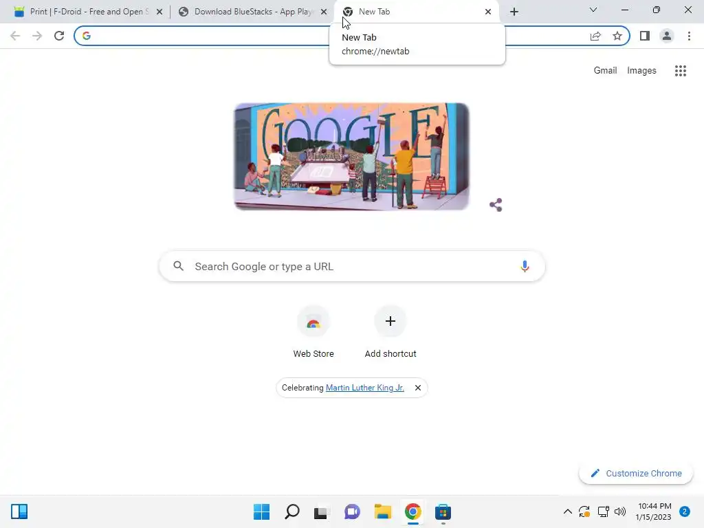Open the Chrome profile avatar
Viewport: 704px width, 528px height.
[x=667, y=36]
